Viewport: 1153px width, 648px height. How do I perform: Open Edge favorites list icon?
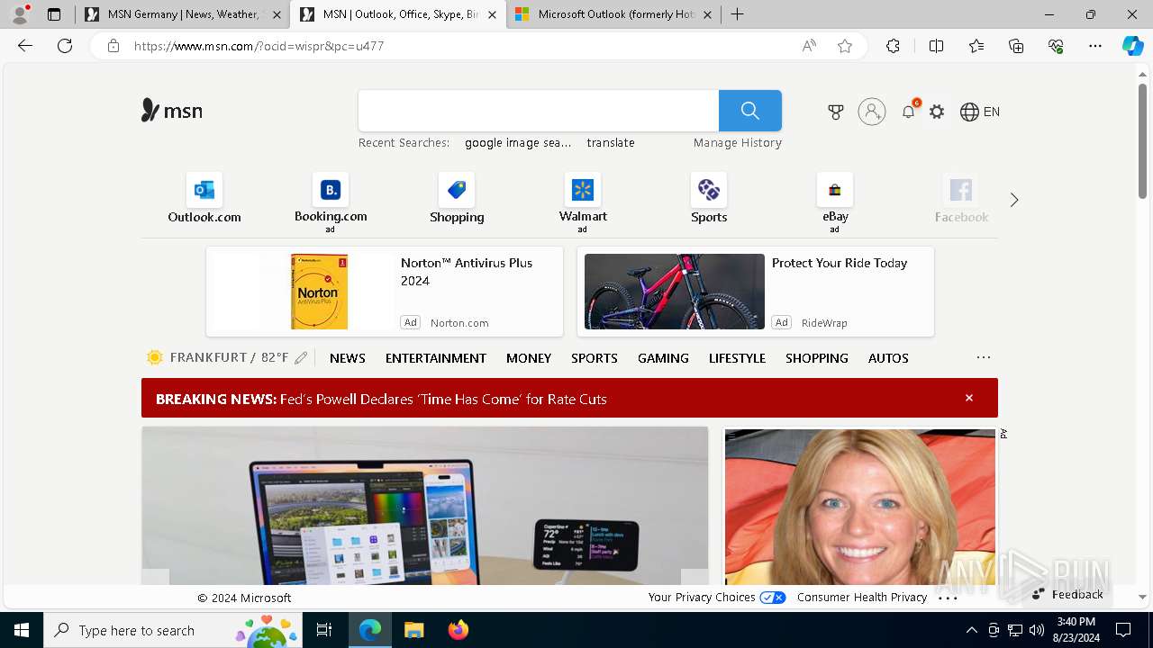[x=976, y=46]
